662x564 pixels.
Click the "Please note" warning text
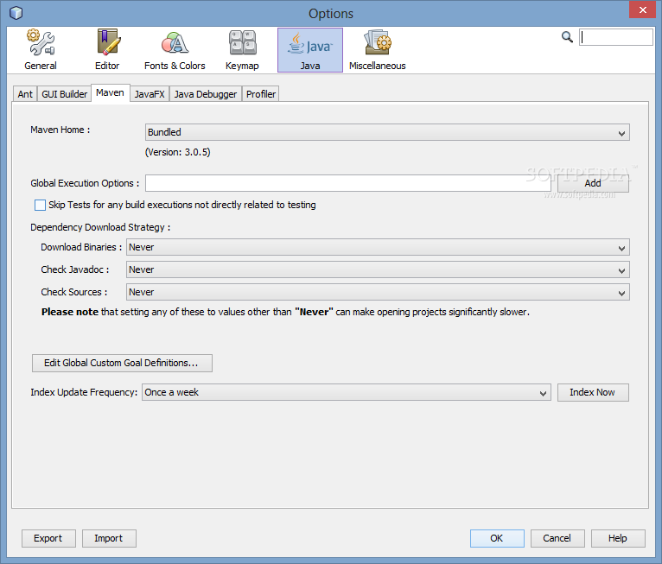[285, 312]
